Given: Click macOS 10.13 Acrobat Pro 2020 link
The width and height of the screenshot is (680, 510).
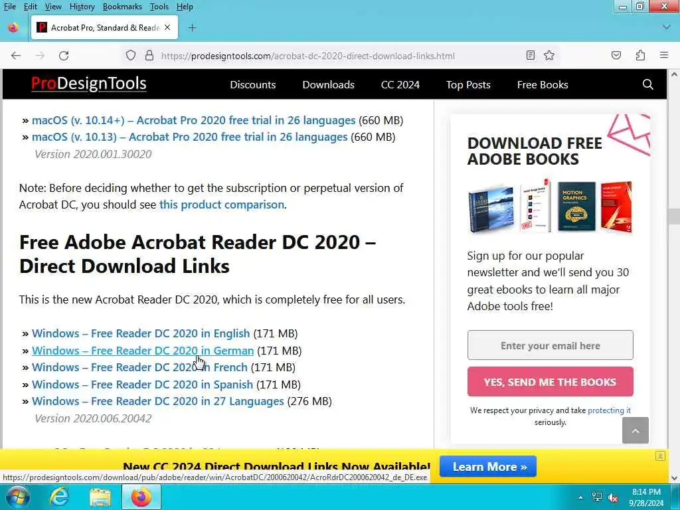Looking at the screenshot, I should (189, 137).
